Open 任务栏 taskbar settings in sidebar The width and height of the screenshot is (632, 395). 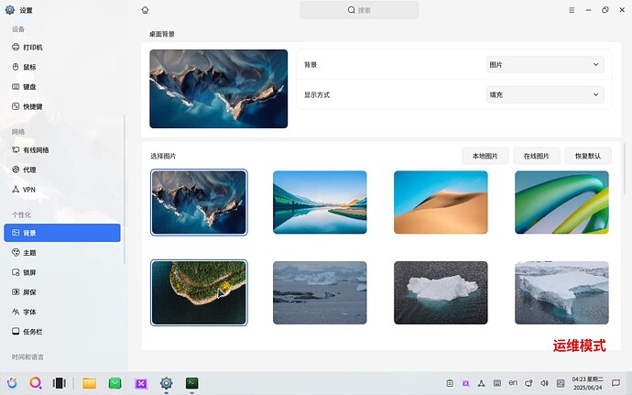click(62, 332)
